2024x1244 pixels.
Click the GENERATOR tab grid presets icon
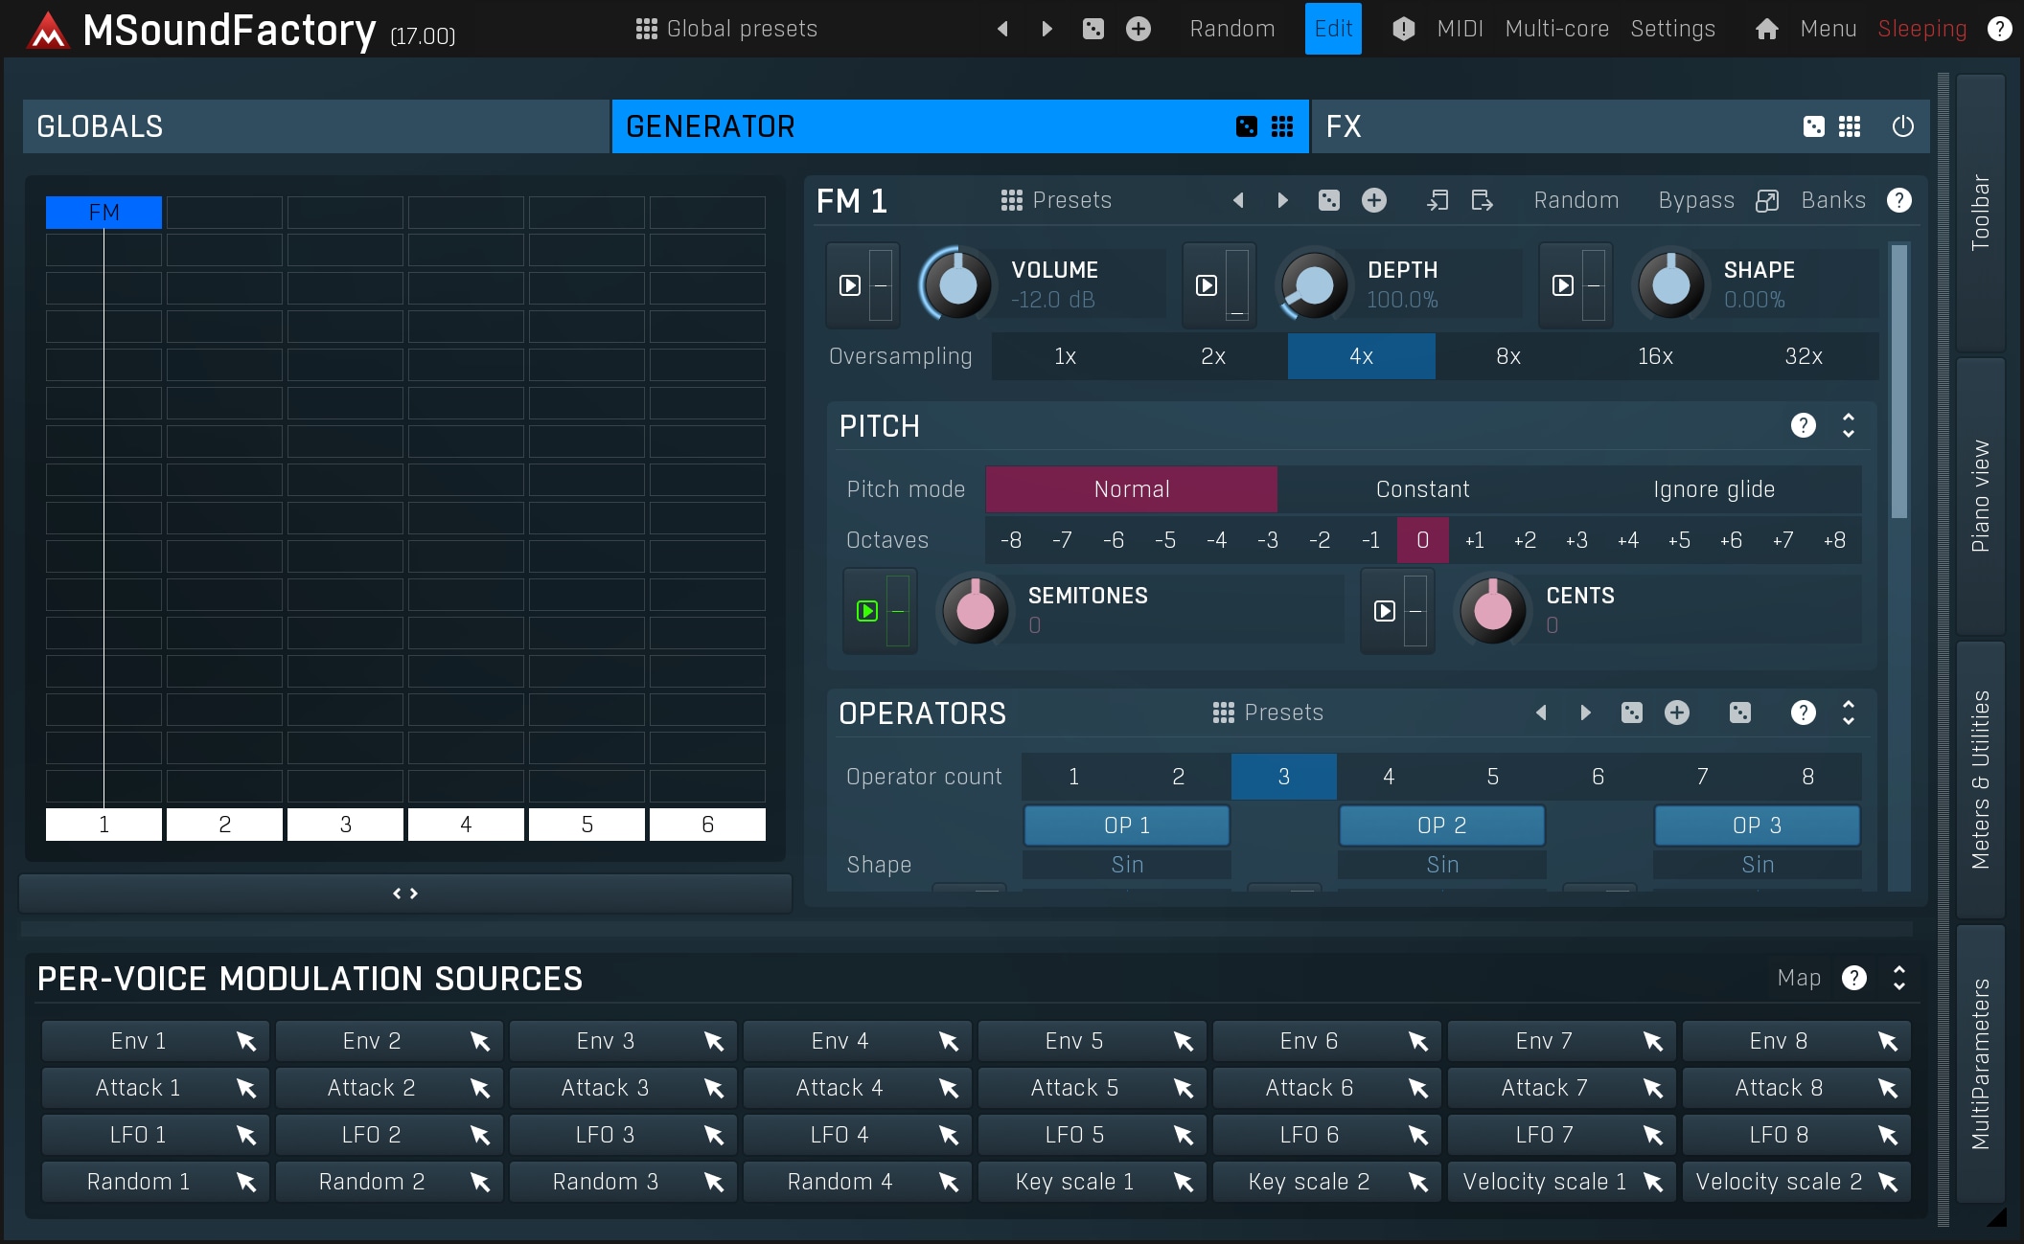pos(1282,126)
